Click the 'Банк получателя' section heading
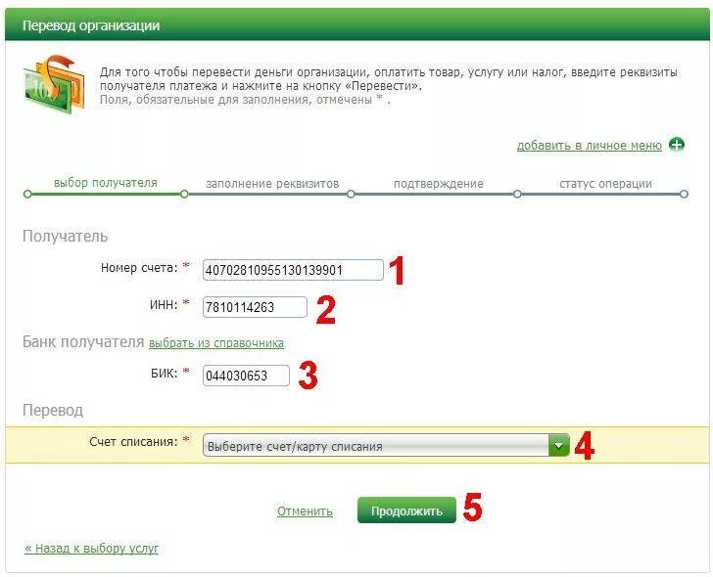The image size is (713, 577). click(83, 342)
